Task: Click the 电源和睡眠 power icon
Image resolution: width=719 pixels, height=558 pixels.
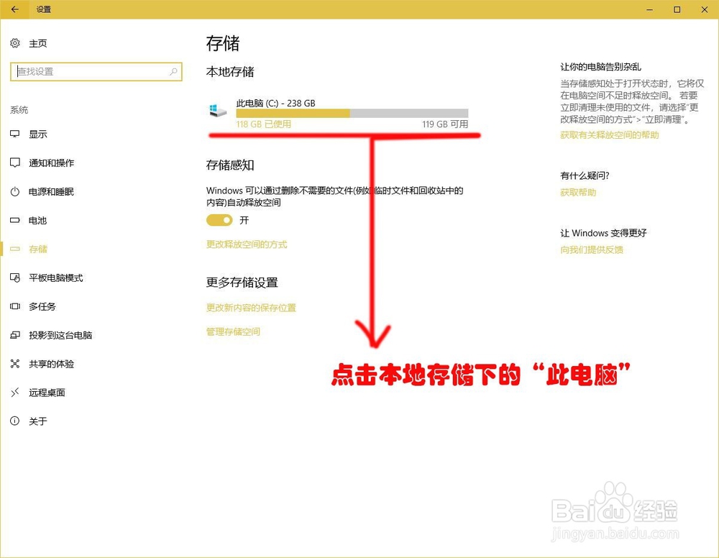Action: pyautogui.click(x=15, y=192)
